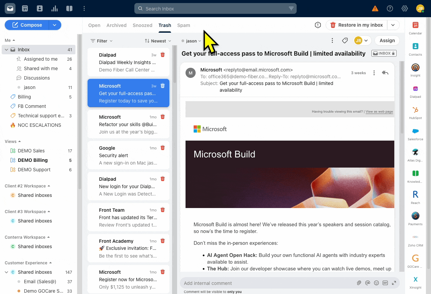Open the Filter dropdown
The image size is (431, 294).
pyautogui.click(x=102, y=41)
